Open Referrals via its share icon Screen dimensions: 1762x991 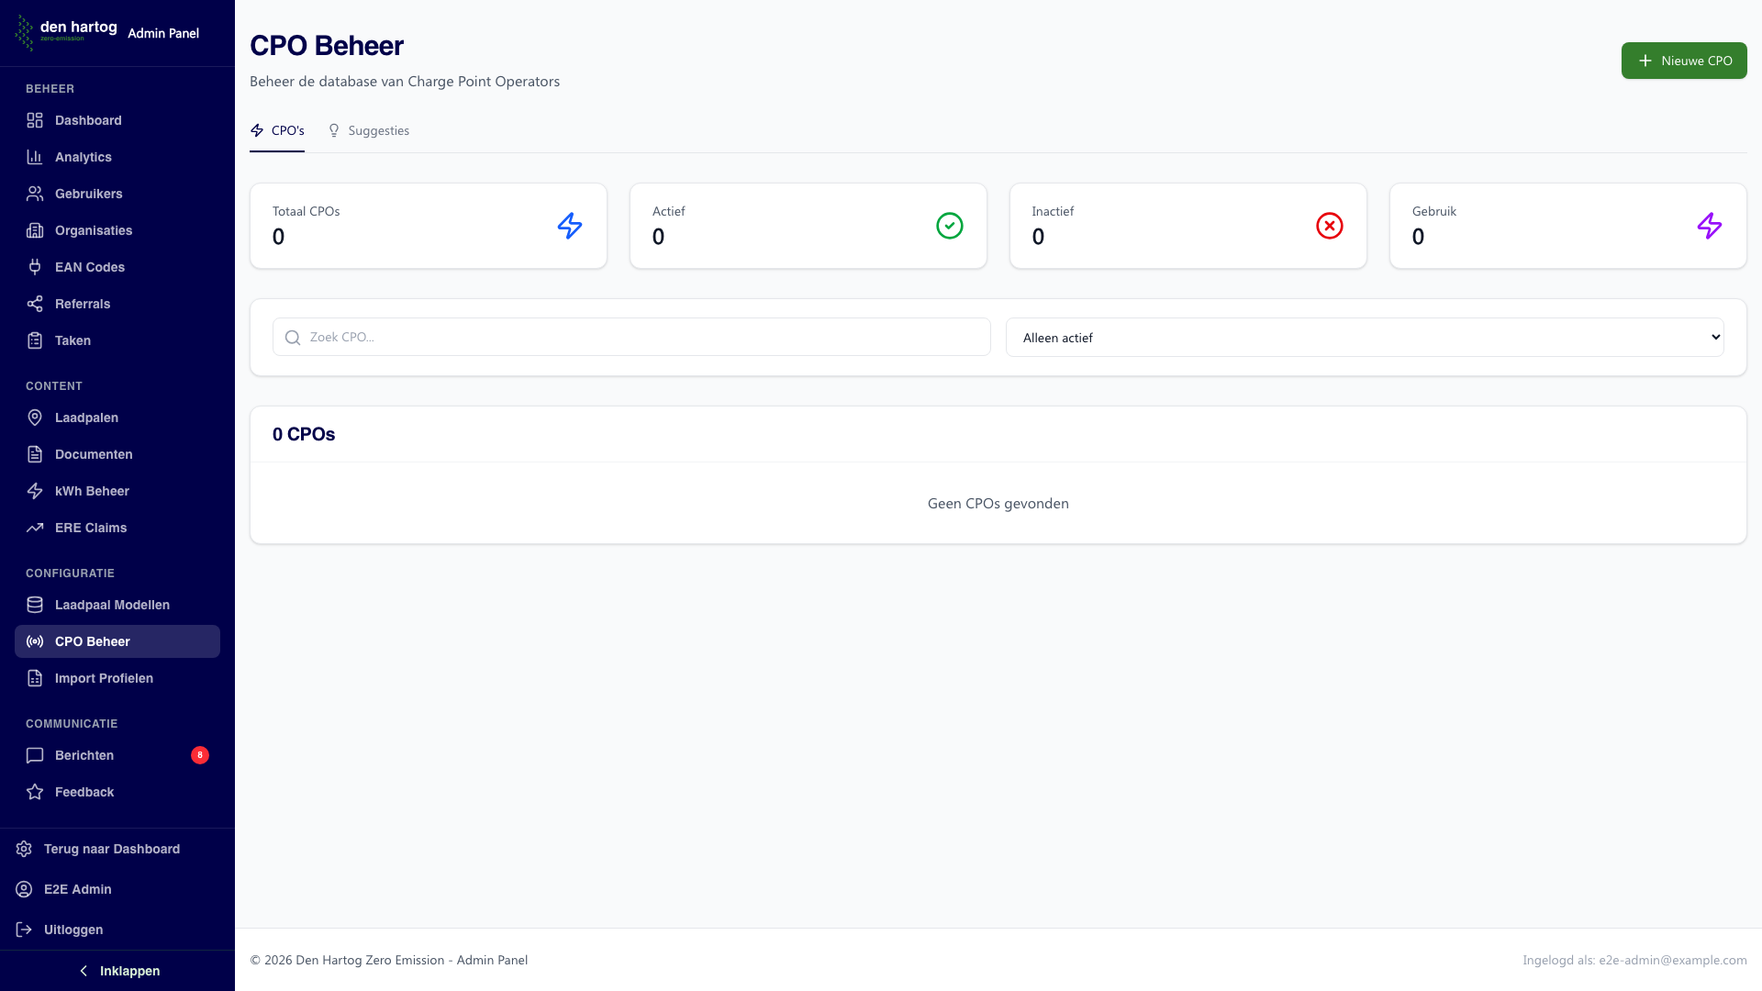click(x=35, y=304)
